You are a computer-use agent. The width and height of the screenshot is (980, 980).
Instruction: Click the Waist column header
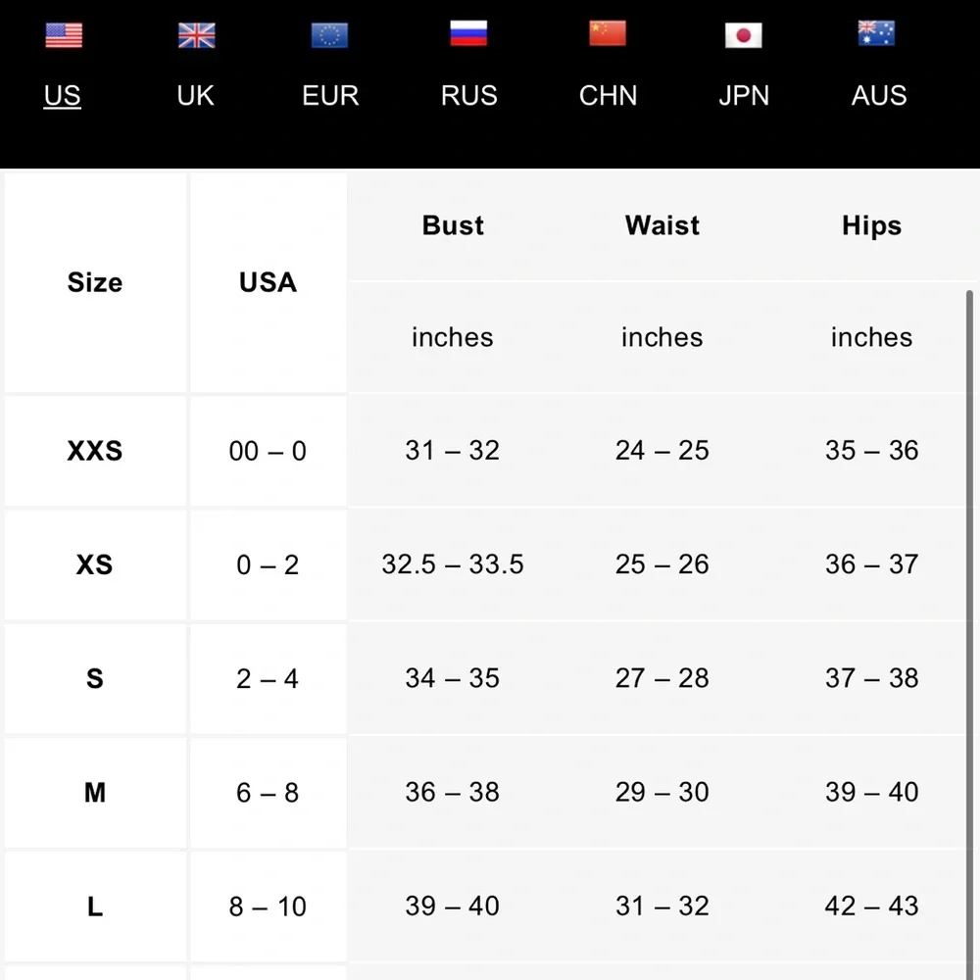click(662, 225)
